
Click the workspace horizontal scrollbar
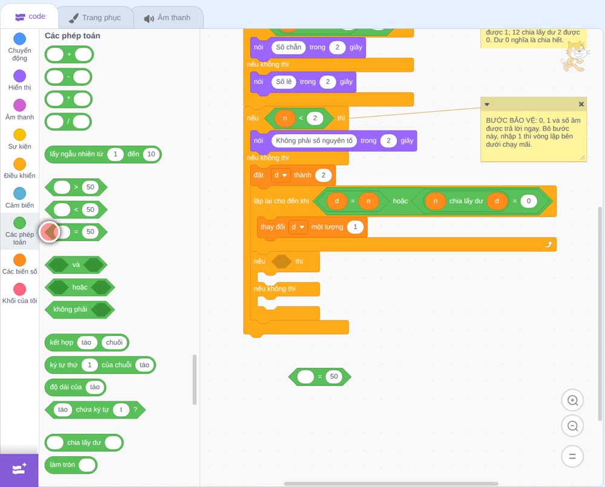click(x=391, y=483)
